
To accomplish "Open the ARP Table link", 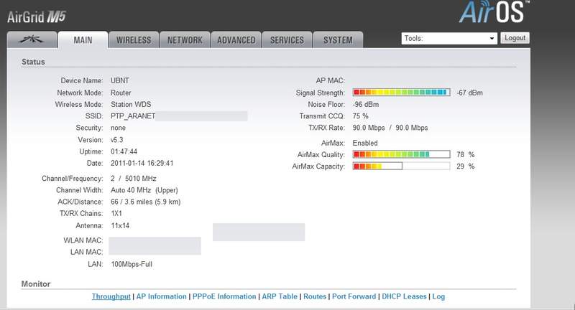I will pyautogui.click(x=280, y=296).
